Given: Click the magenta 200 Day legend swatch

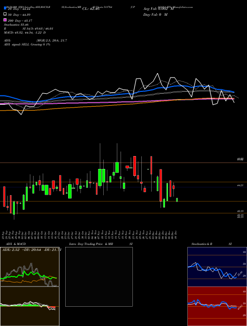Looking at the screenshot, I should [5, 20].
